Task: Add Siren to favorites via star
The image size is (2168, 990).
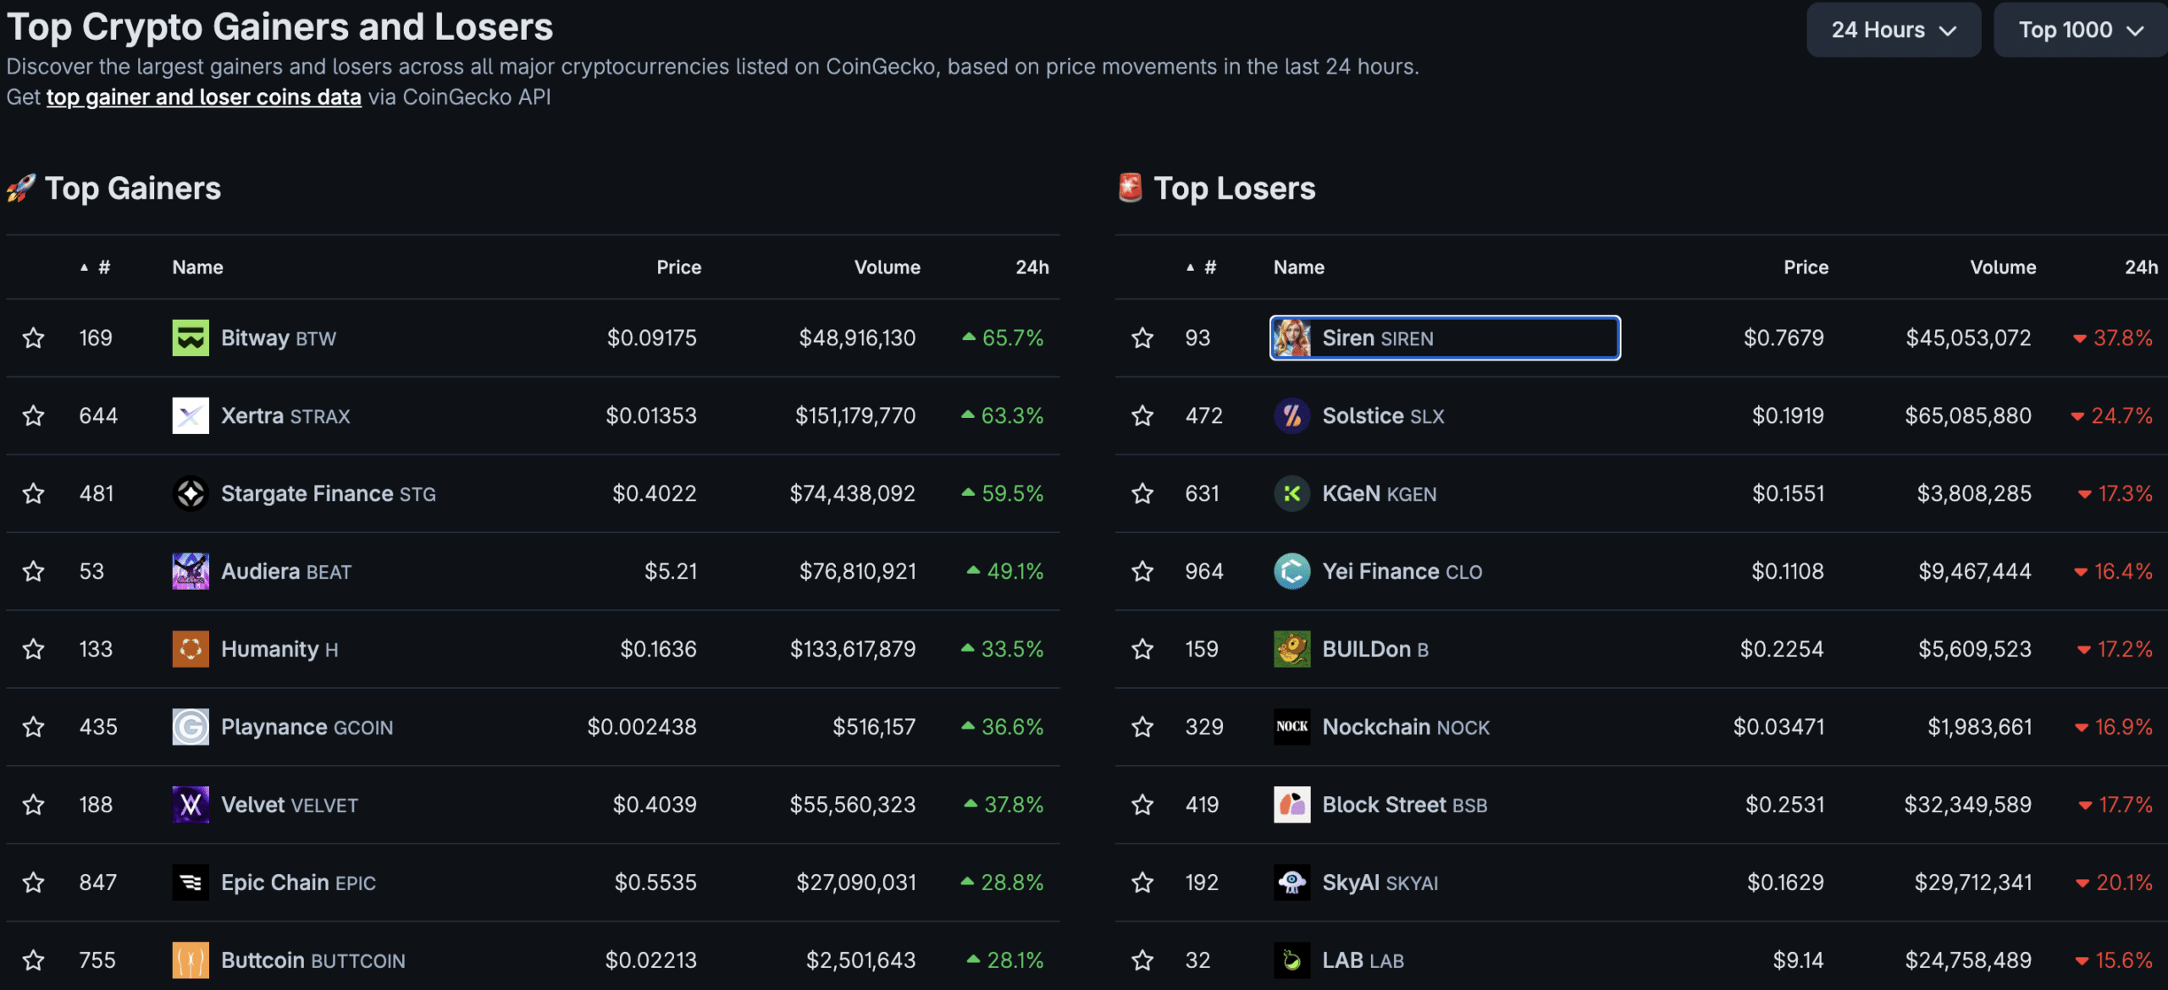Action: pyautogui.click(x=1142, y=338)
